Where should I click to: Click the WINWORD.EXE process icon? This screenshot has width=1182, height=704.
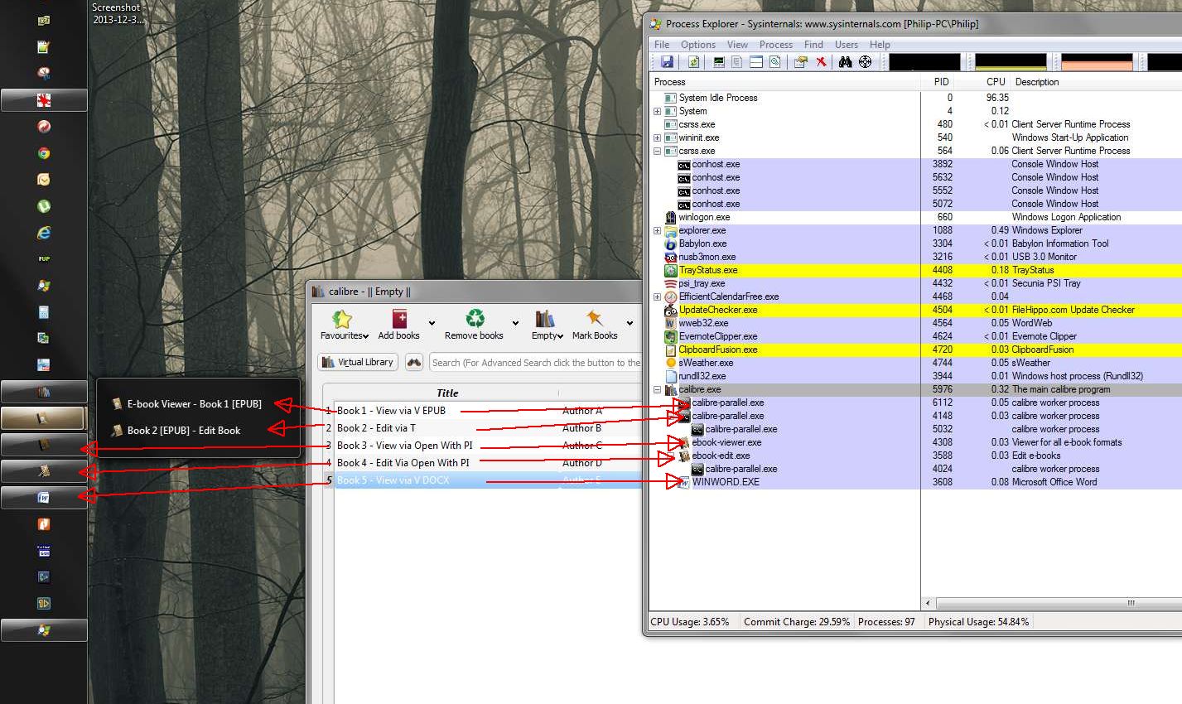pyautogui.click(x=684, y=482)
